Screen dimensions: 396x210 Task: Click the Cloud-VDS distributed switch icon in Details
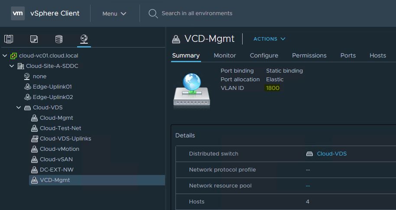(309, 154)
